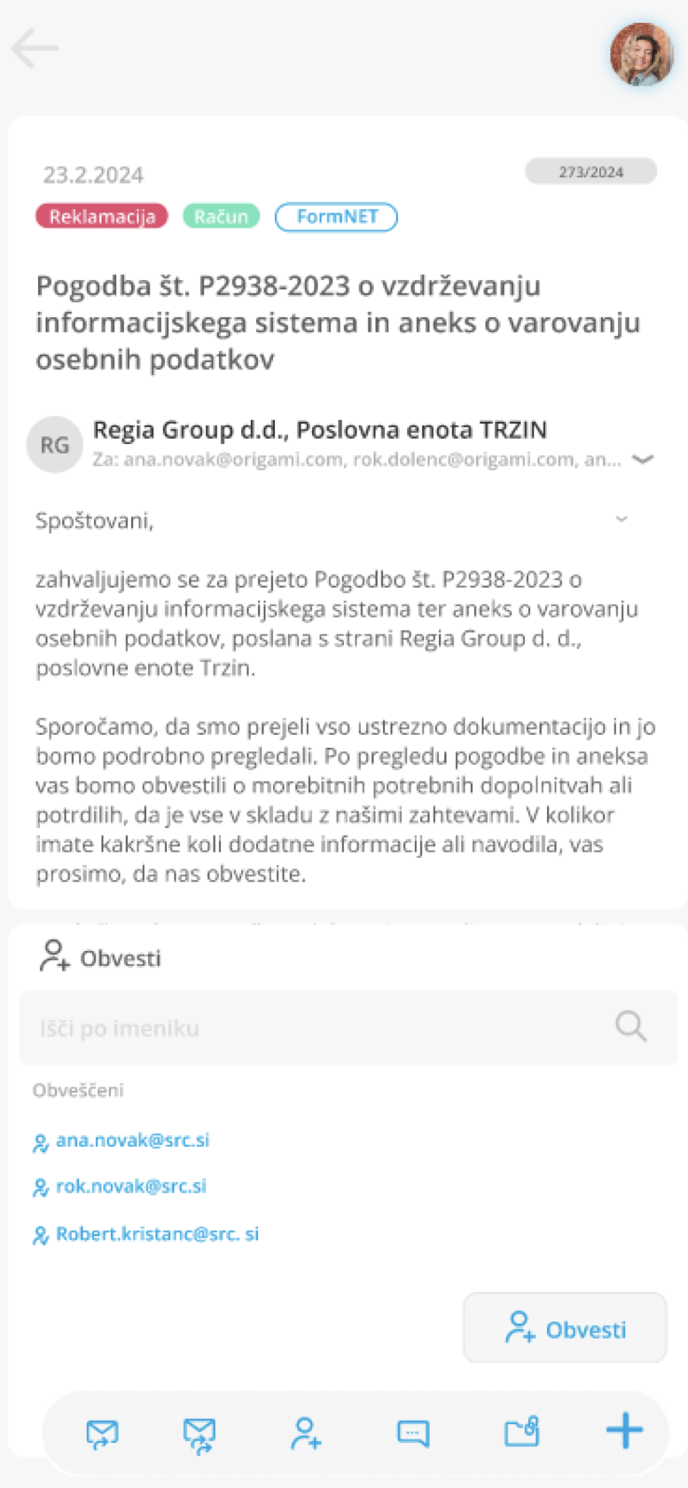Image resolution: width=688 pixels, height=1488 pixels.
Task: Expand the message body with small chevron
Action: point(622,519)
